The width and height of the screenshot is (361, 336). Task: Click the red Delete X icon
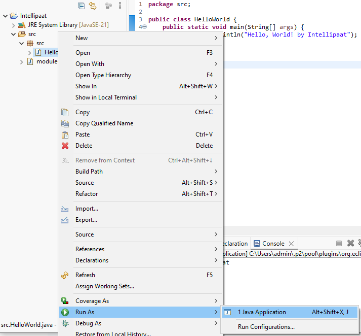(65, 146)
